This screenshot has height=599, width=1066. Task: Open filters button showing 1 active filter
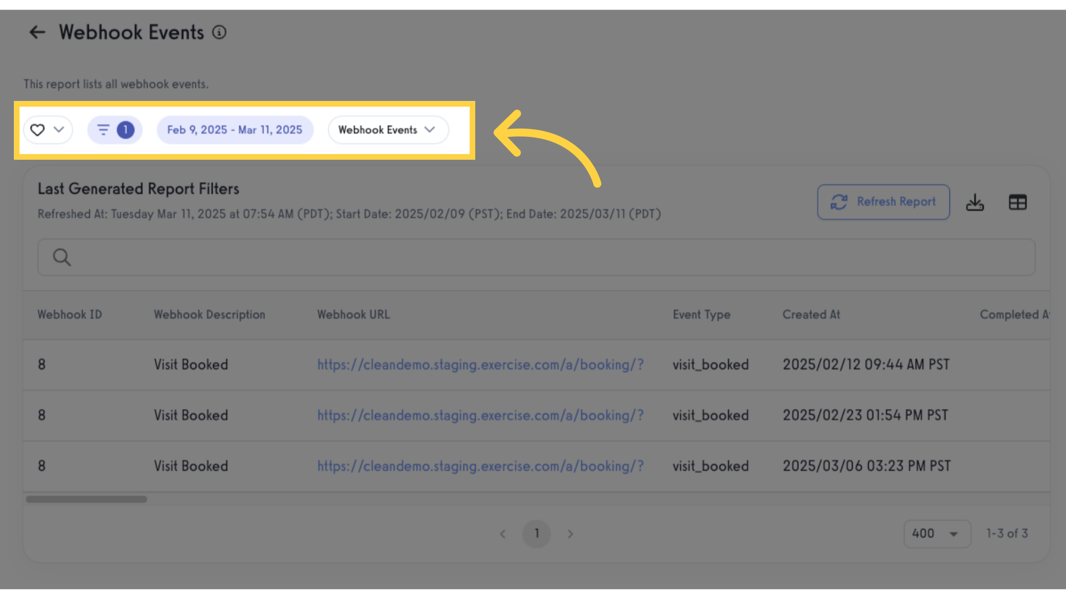pos(115,130)
